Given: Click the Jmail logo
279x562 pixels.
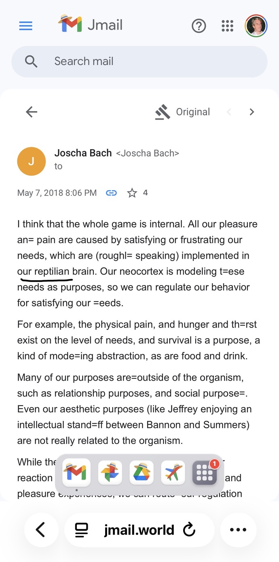Looking at the screenshot, I should click(90, 24).
